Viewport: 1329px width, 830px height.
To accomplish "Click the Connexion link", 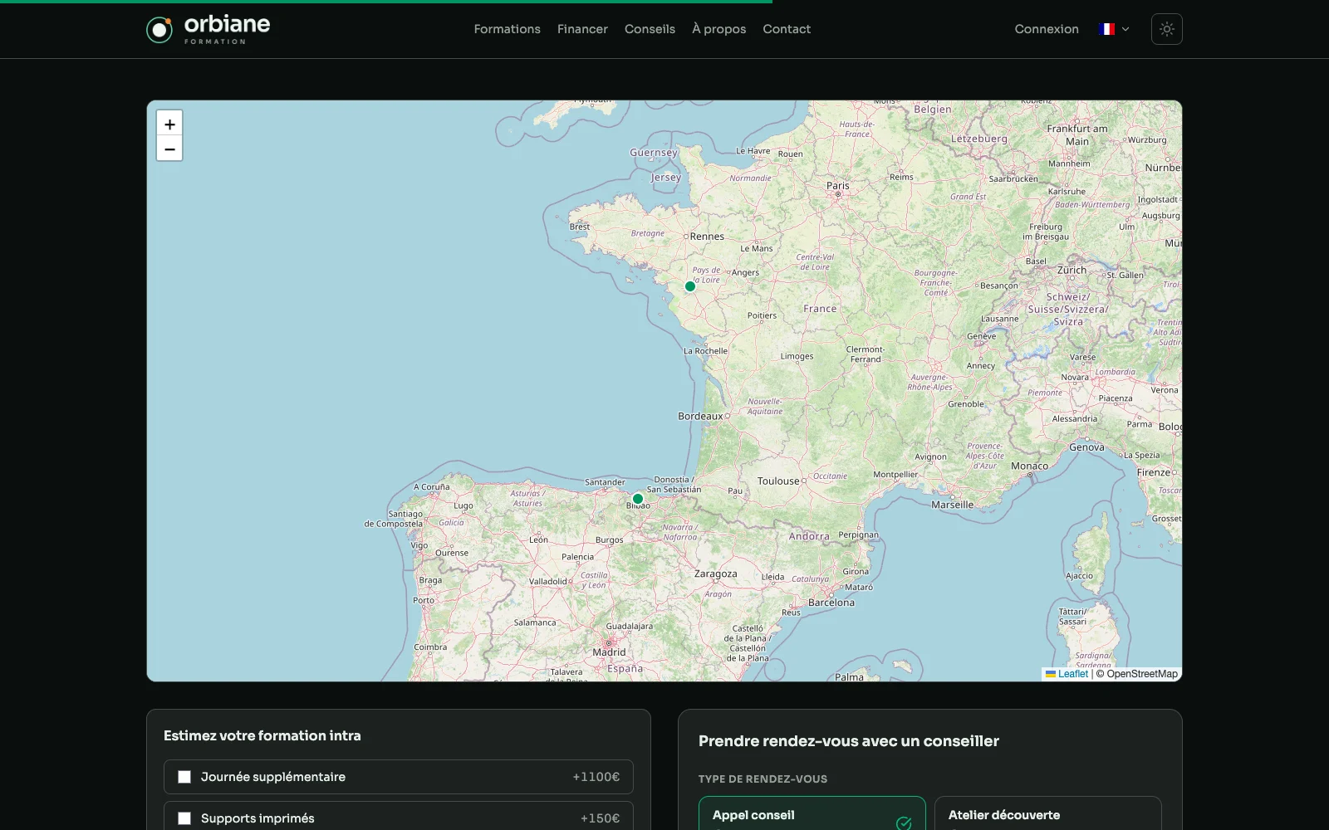I will tap(1047, 29).
